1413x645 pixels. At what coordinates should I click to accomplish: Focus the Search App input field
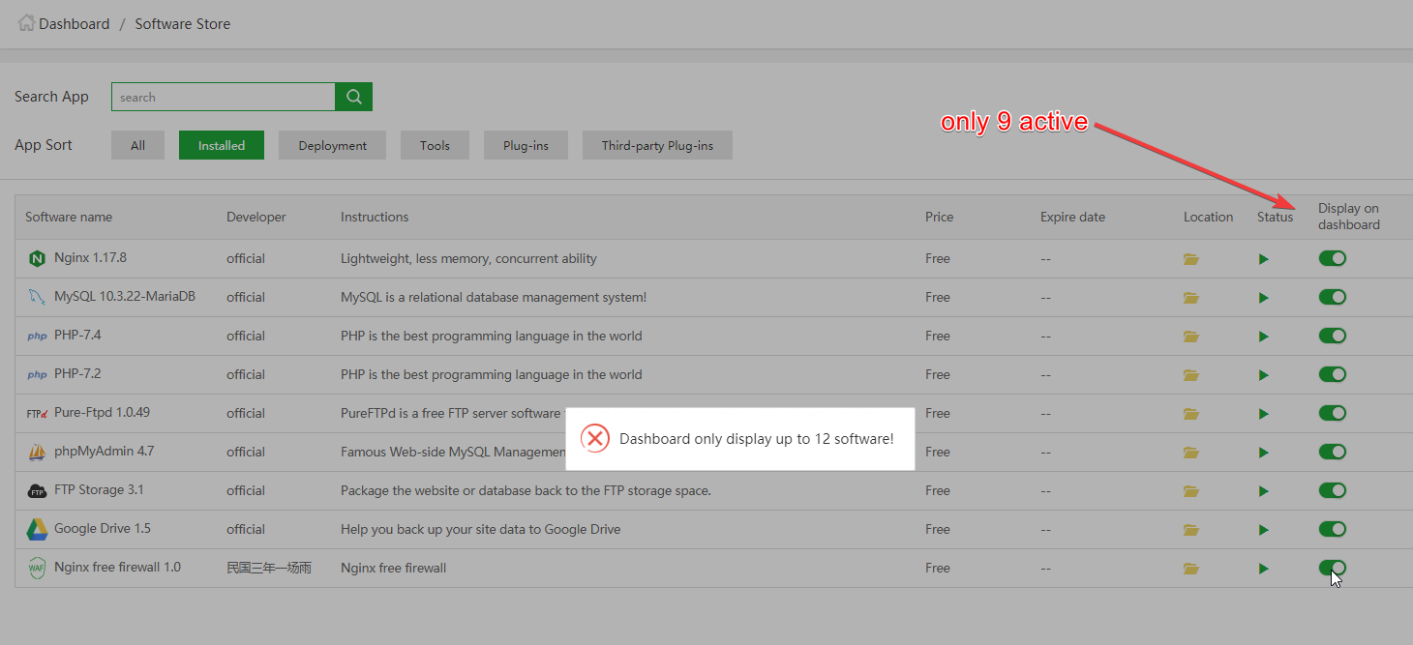click(x=224, y=97)
